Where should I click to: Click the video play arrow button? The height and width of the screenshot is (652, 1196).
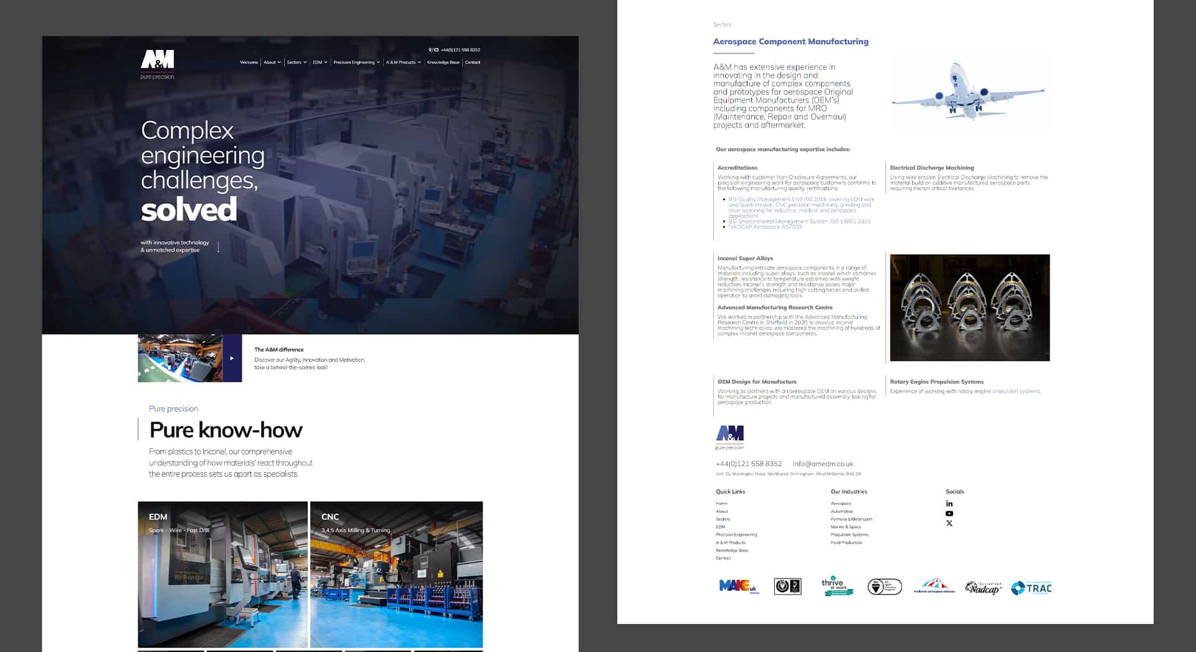tap(232, 358)
